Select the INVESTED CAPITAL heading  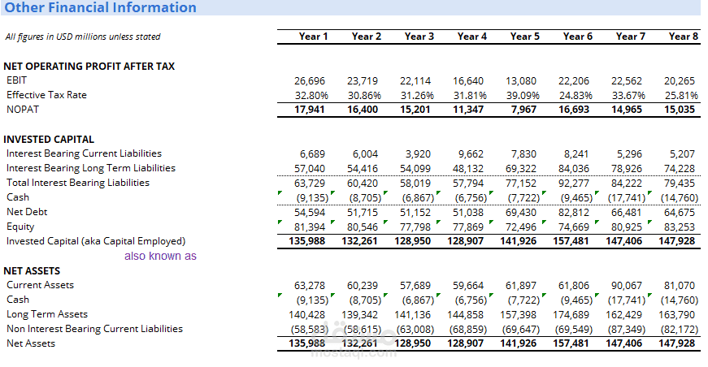pos(49,140)
